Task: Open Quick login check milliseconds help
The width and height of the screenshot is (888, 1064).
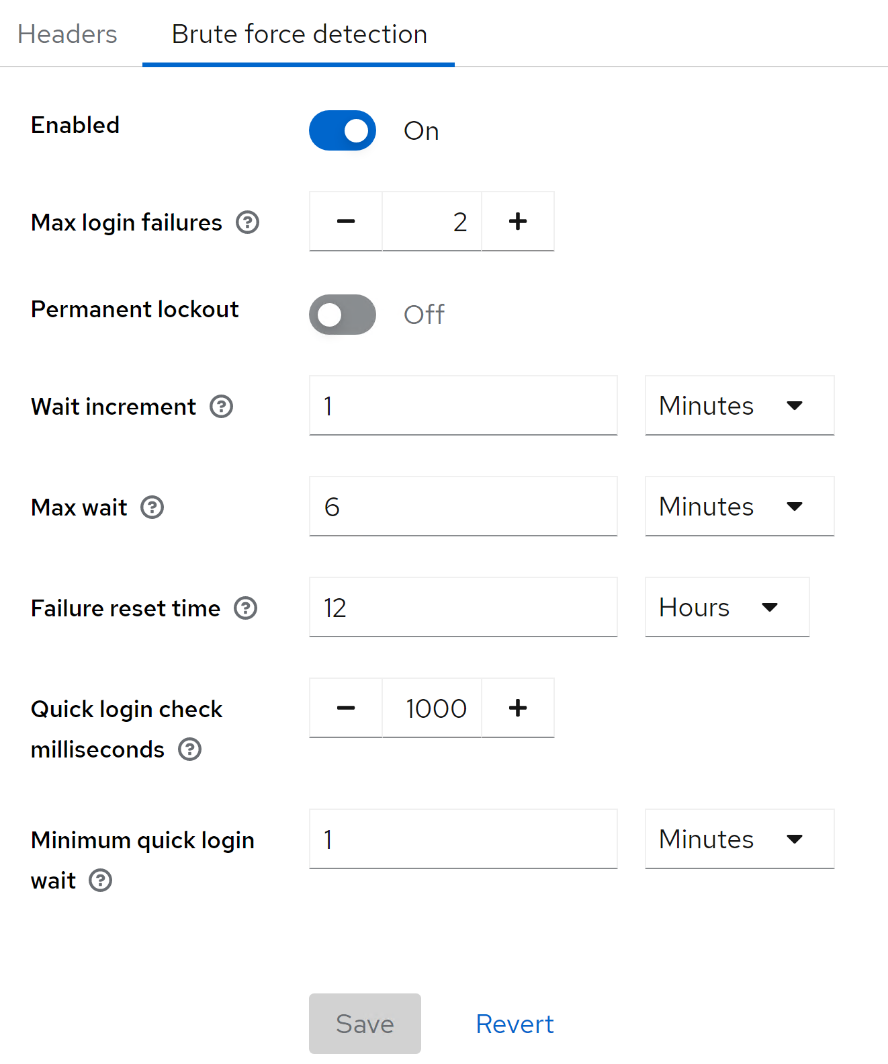Action: point(189,749)
